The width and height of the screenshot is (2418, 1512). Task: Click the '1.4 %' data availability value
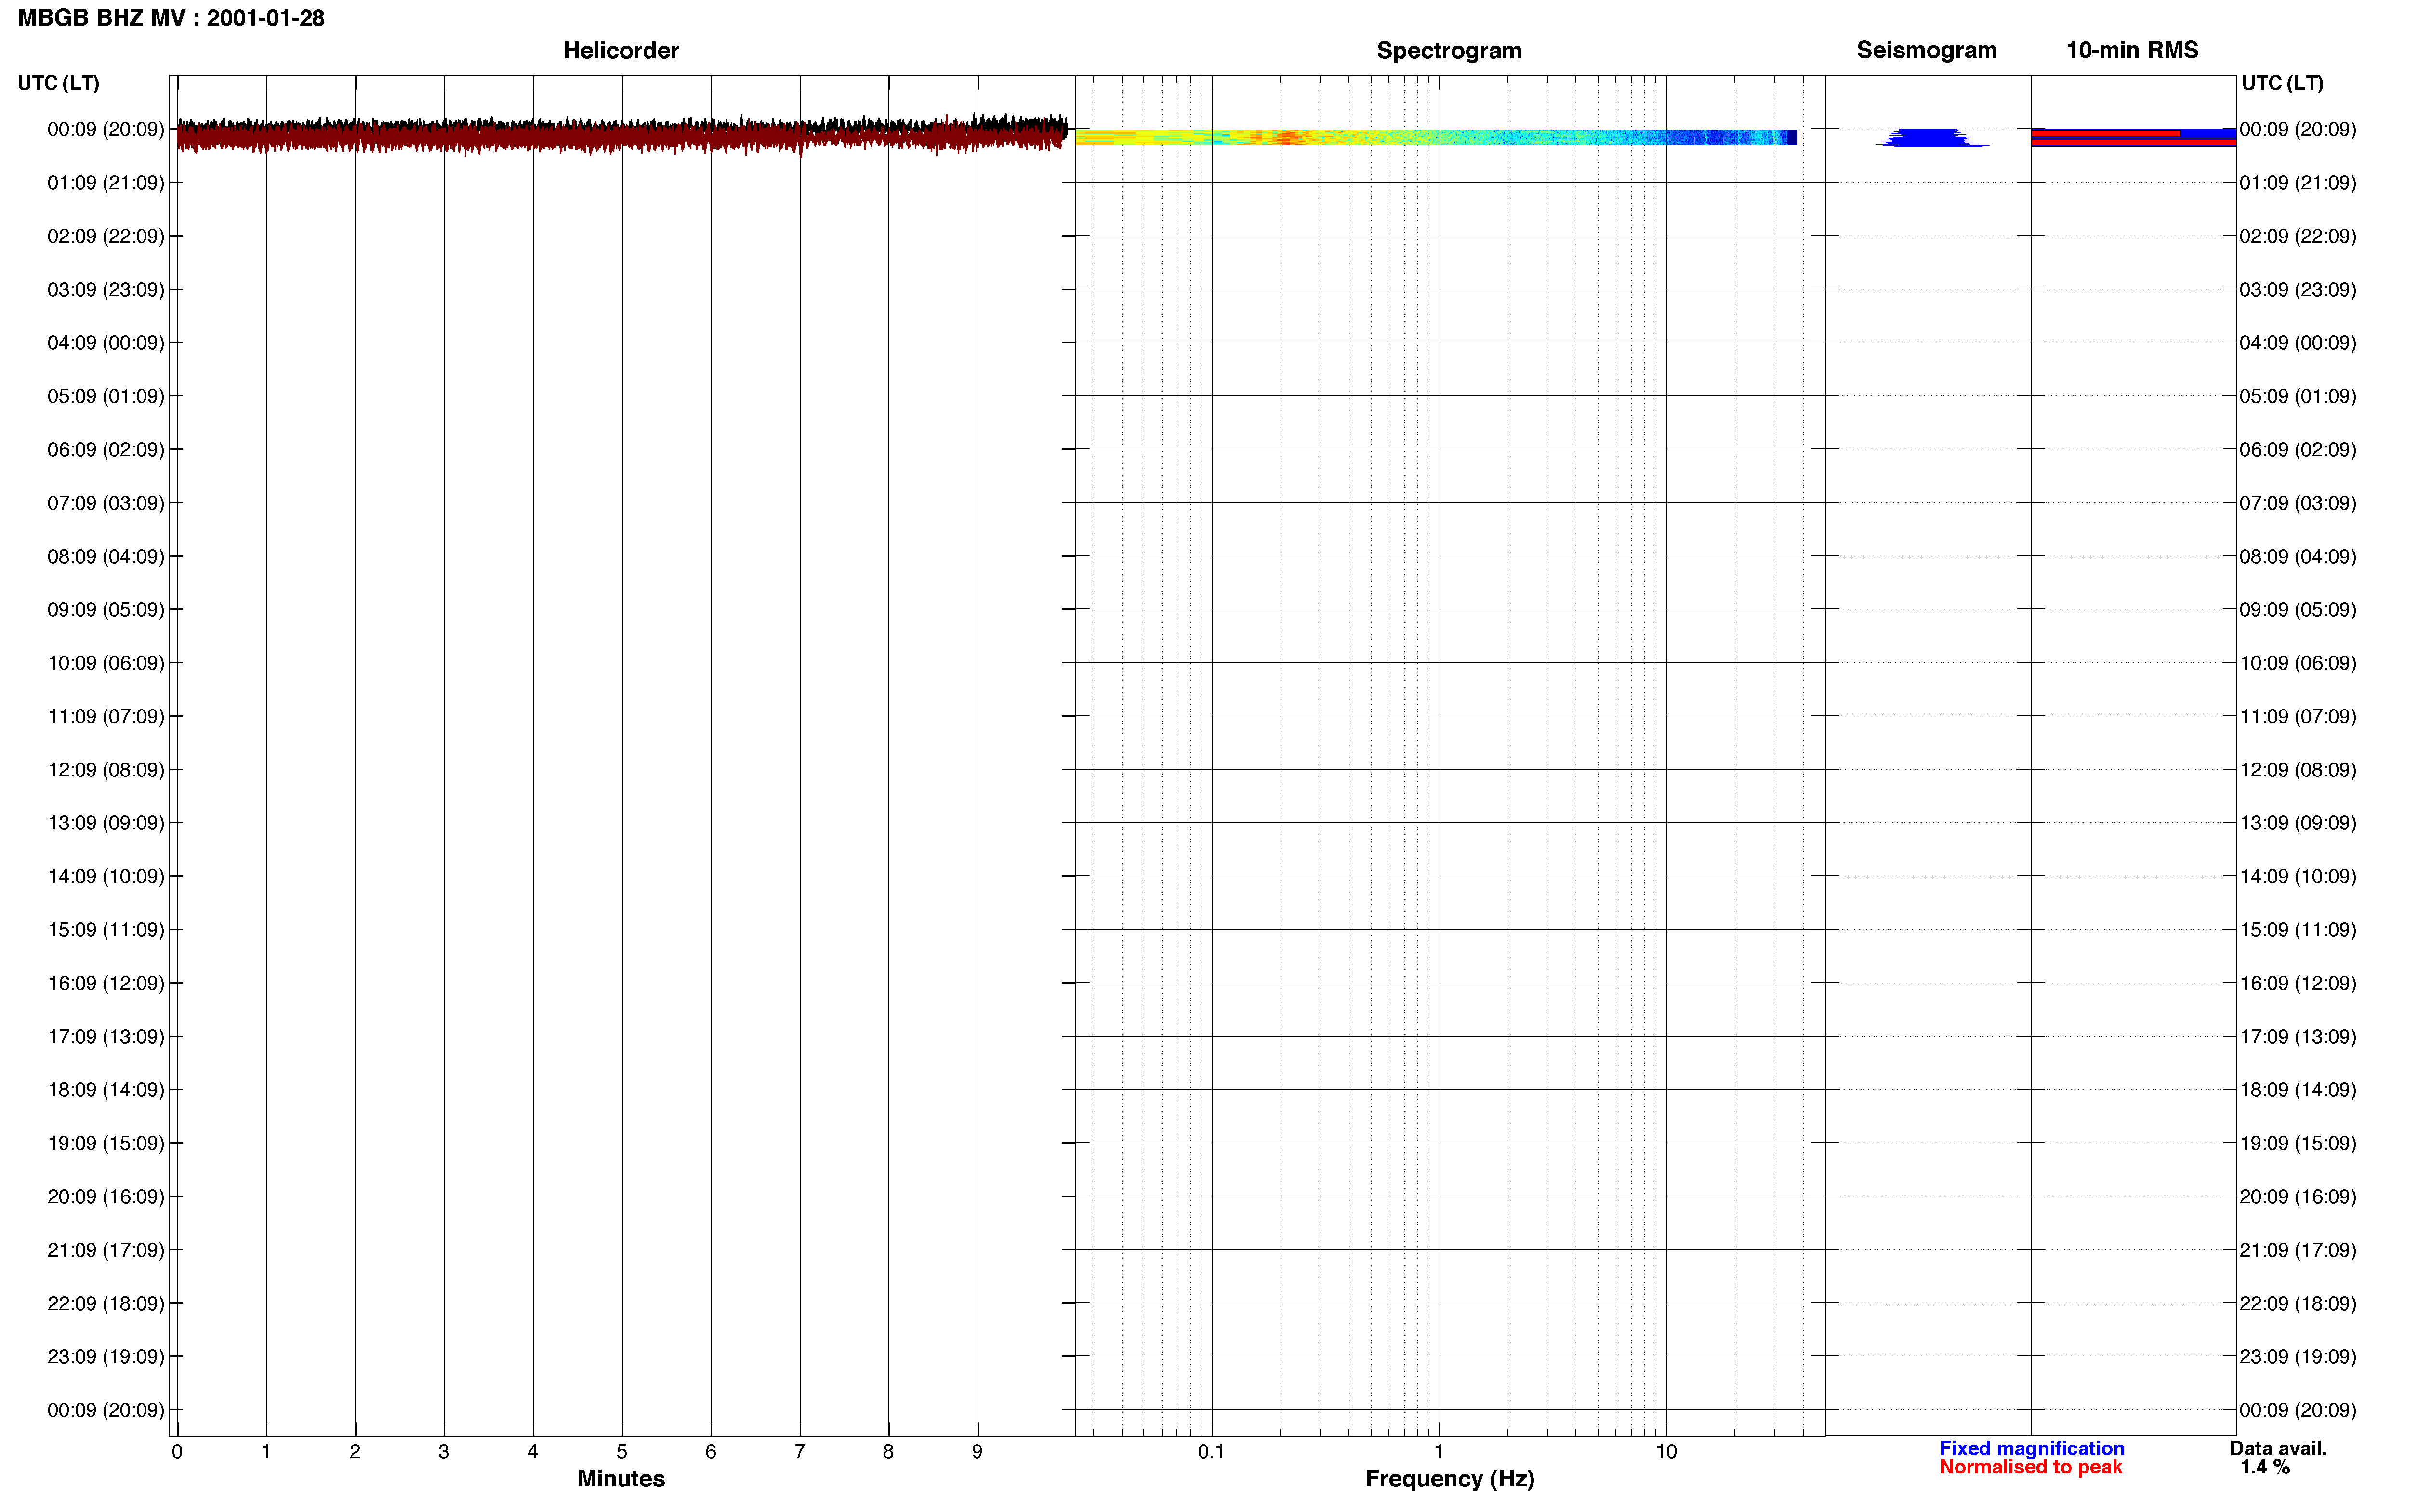coord(2265,1467)
